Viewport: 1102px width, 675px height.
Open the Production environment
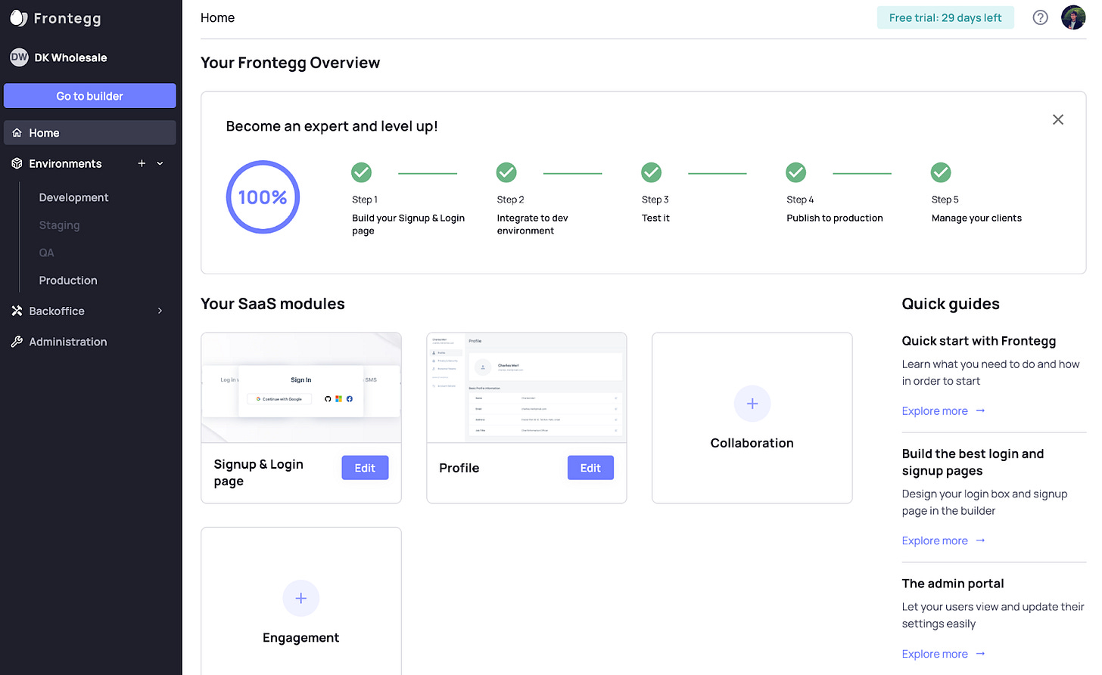tap(68, 280)
